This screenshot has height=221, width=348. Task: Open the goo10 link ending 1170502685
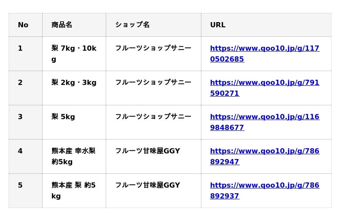(x=264, y=49)
